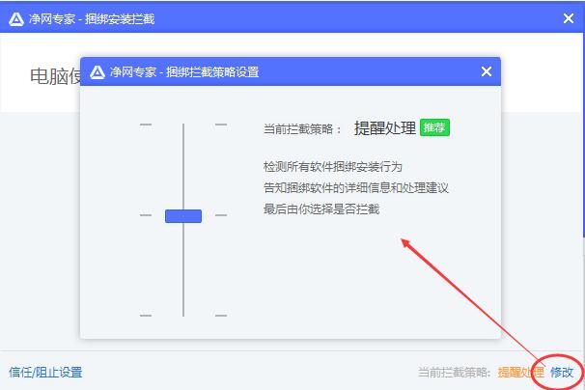Click the green 推荐 badge
Image resolution: width=585 pixels, height=390 pixels.
[434, 127]
